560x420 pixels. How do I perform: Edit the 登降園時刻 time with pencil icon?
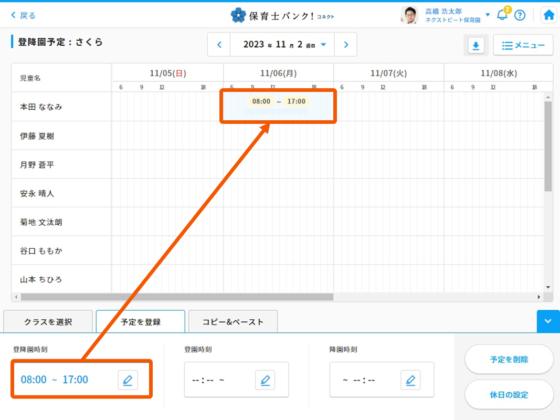pos(128,380)
